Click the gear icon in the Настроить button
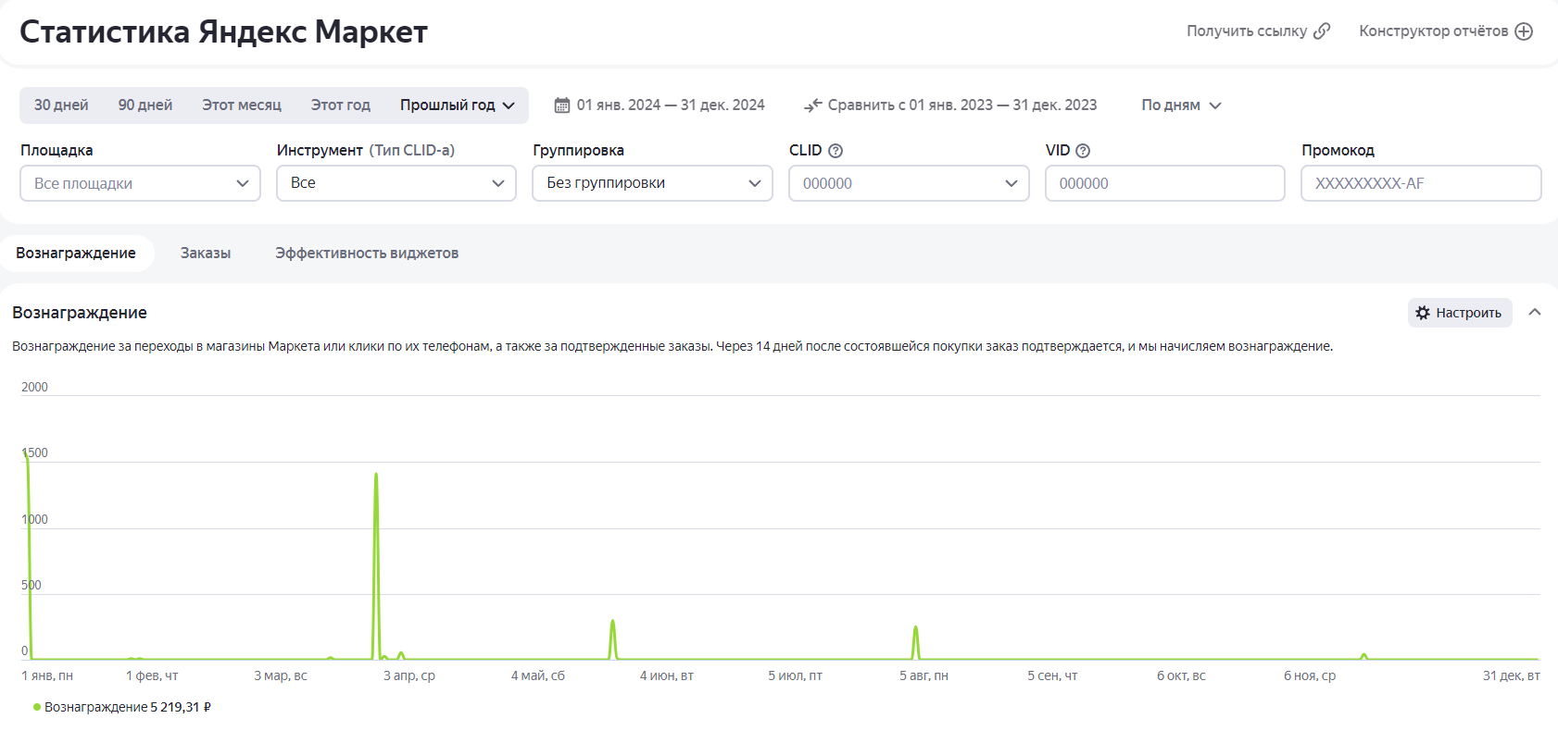The height and width of the screenshot is (731, 1558). pos(1423,313)
